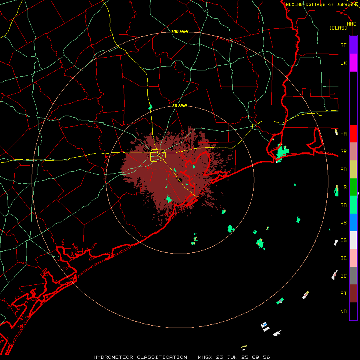Select the dusty pink GR legend swatch
The width and height of the screenshot is (360, 360).
pyautogui.click(x=353, y=152)
